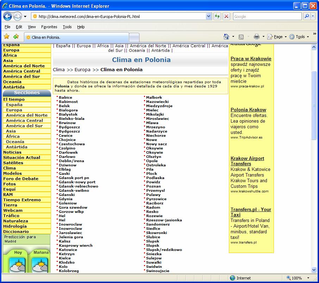This screenshot has height=283, width=319.
Task: Open a new blank tab
Action: point(134,37)
